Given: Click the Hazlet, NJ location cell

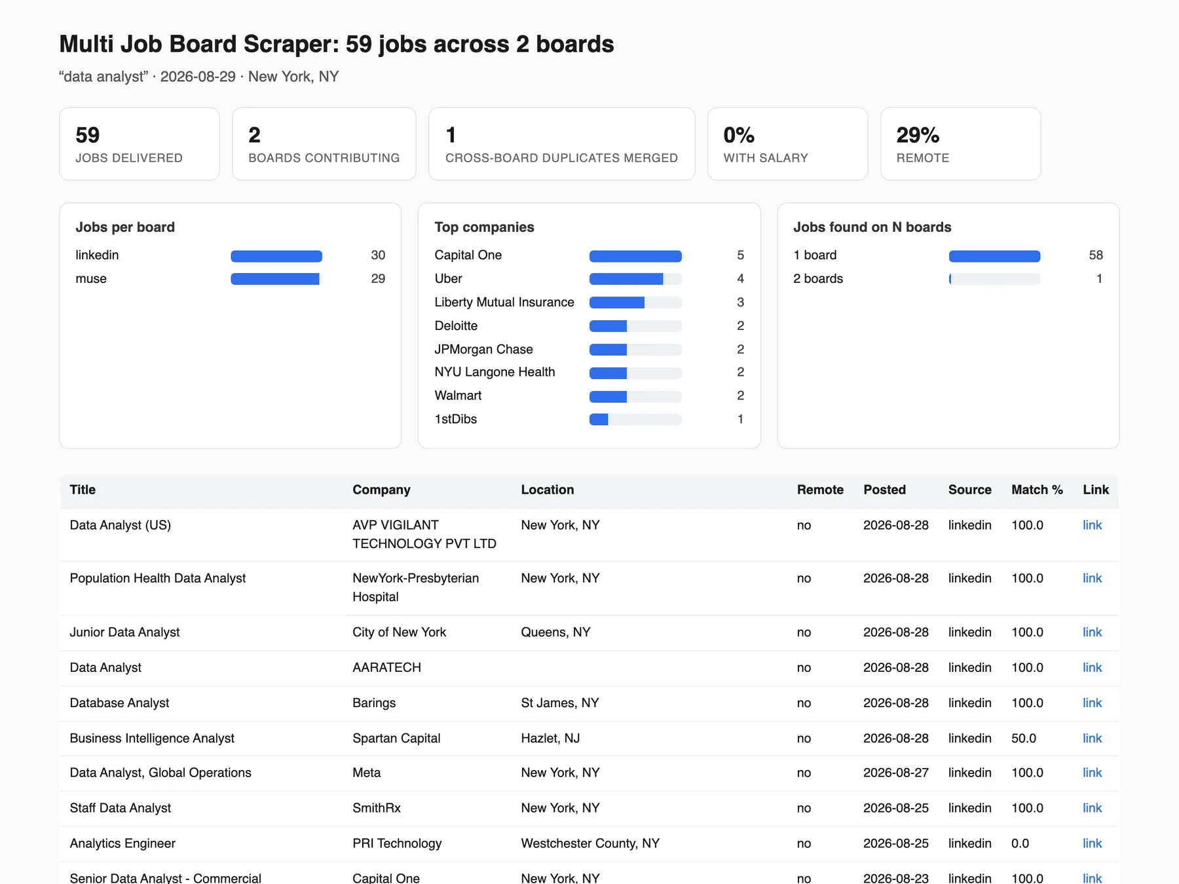Looking at the screenshot, I should click(x=550, y=738).
